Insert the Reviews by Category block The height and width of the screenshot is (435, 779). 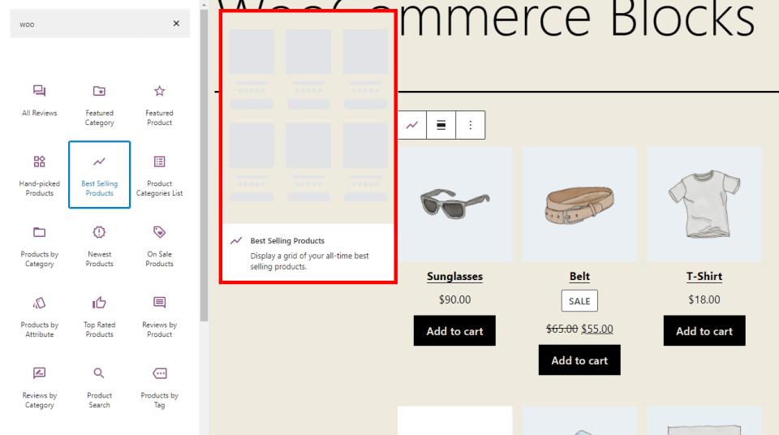pos(39,386)
